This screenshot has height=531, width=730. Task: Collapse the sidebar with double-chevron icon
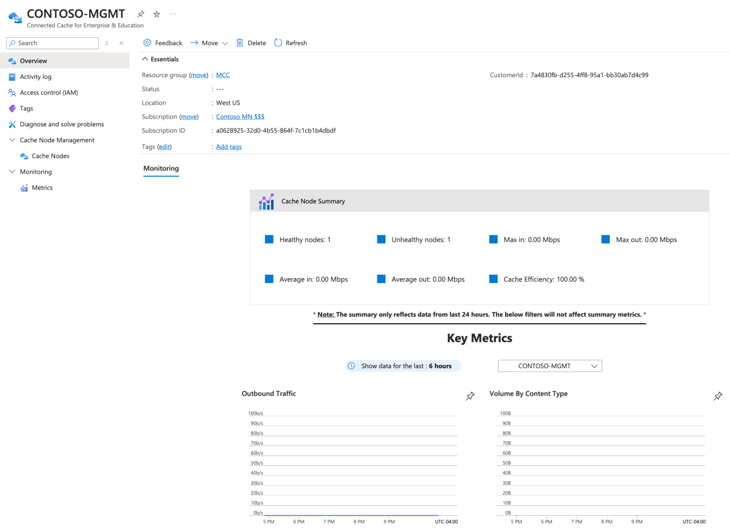click(122, 43)
